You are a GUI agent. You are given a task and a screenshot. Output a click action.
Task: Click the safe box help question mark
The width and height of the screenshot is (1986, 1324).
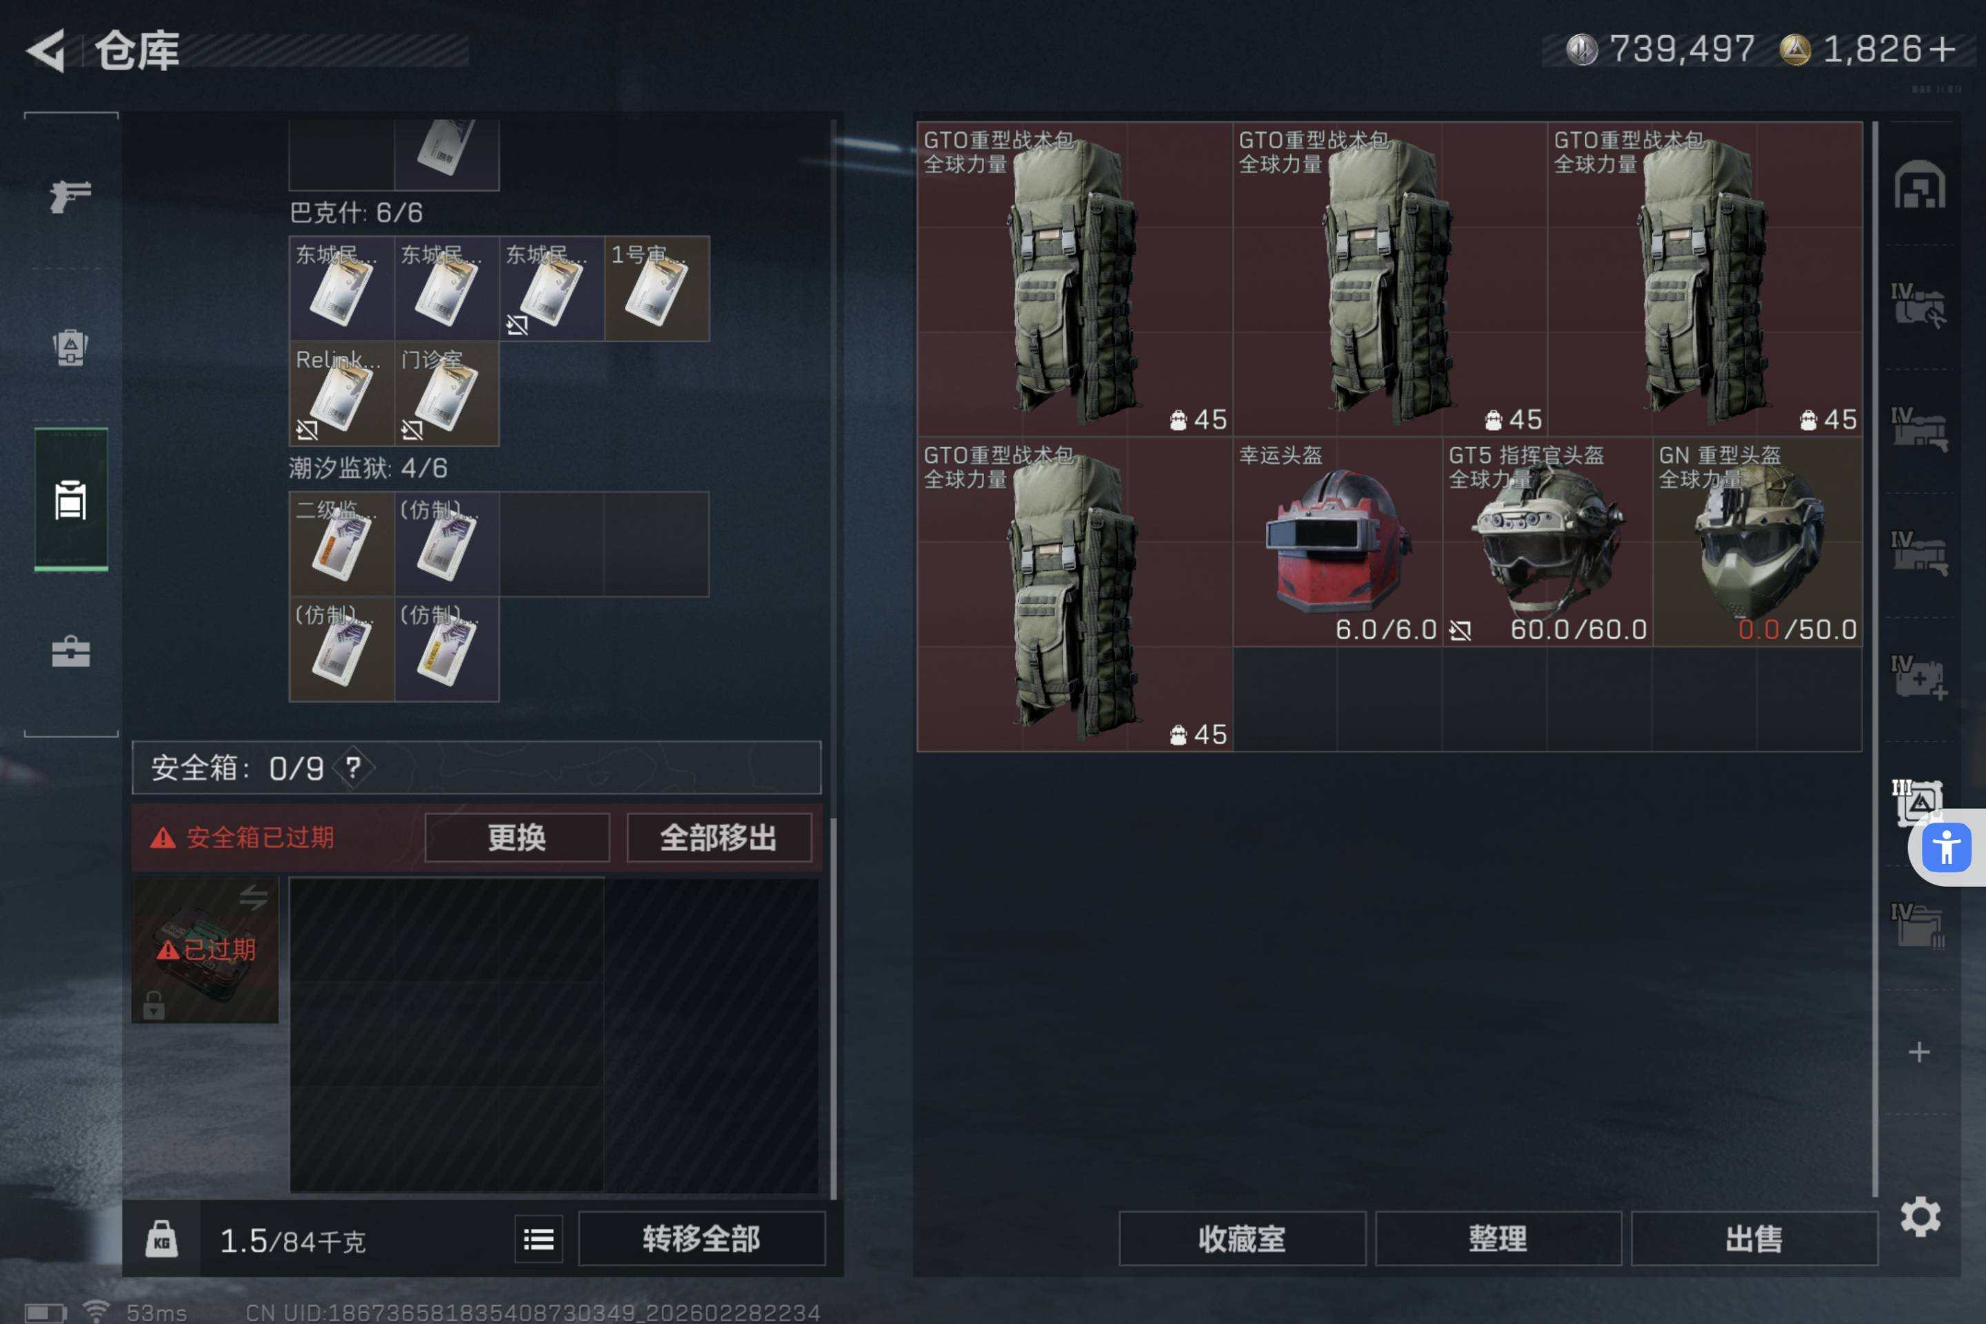[x=353, y=768]
